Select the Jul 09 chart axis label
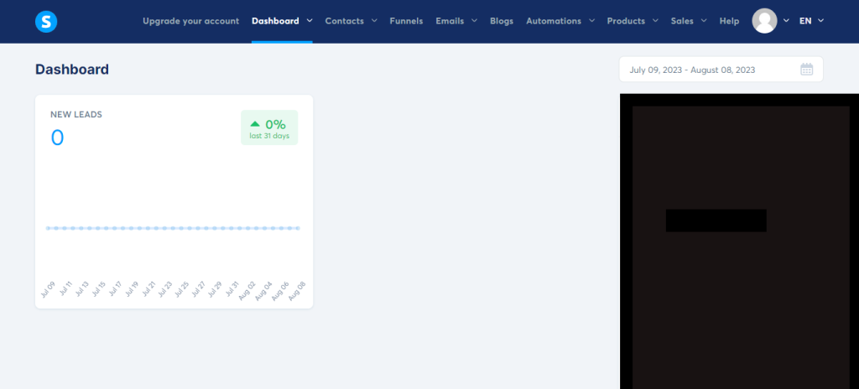 48,288
